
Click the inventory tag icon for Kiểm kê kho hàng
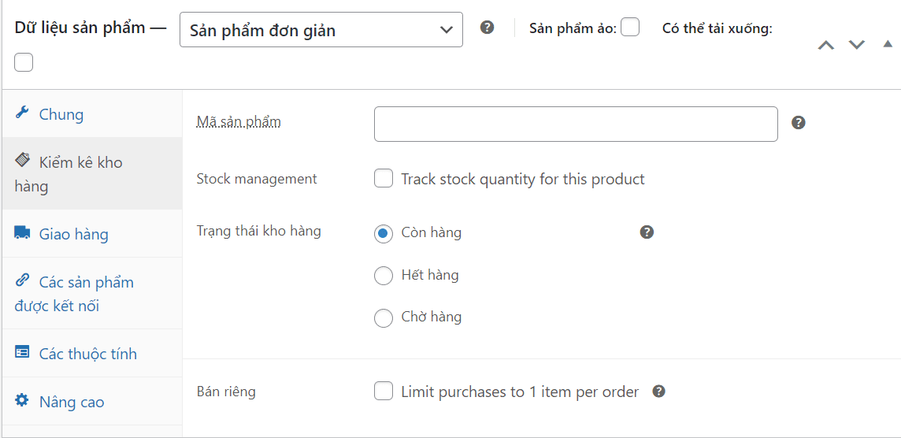pyautogui.click(x=22, y=161)
